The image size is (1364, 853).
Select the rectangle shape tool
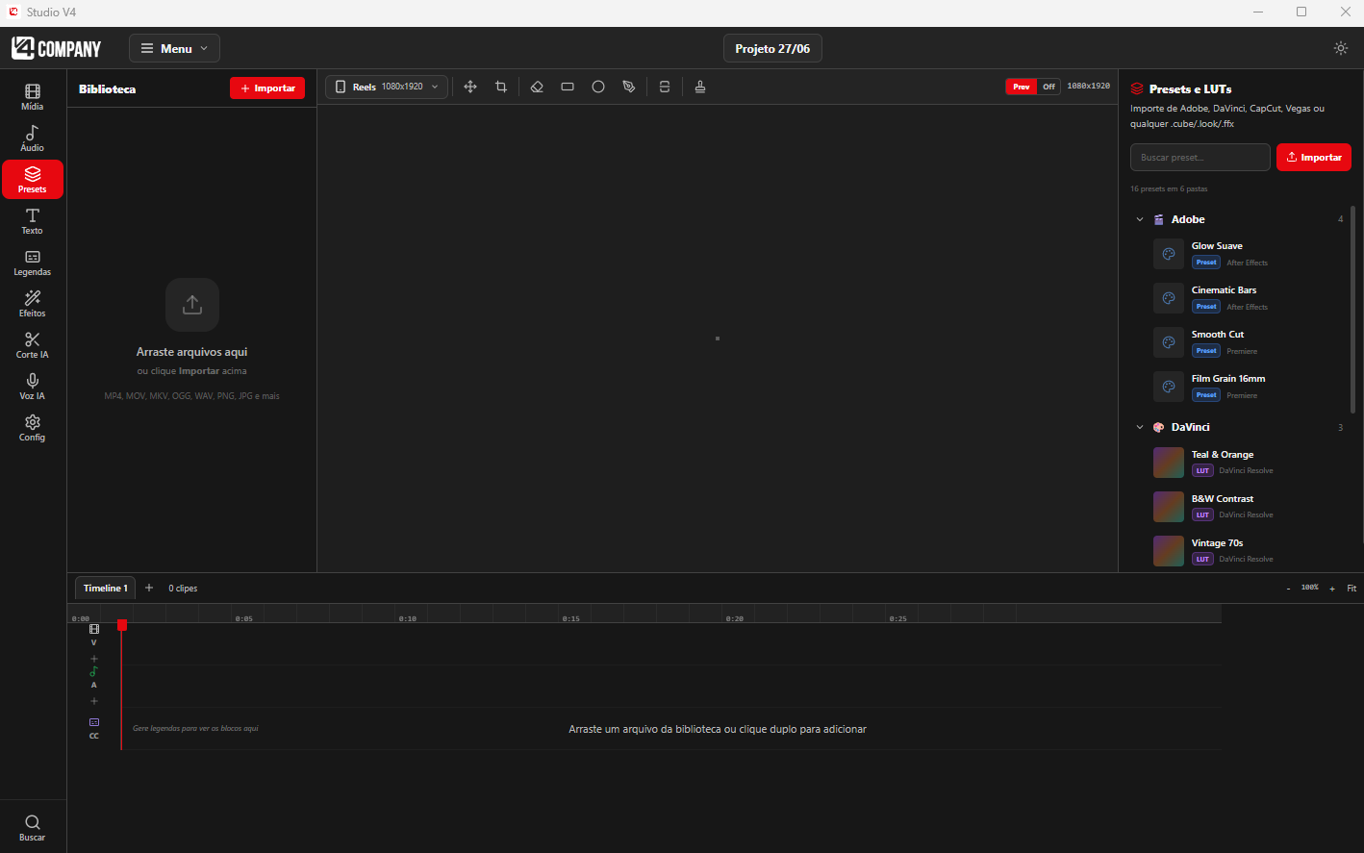click(x=568, y=87)
